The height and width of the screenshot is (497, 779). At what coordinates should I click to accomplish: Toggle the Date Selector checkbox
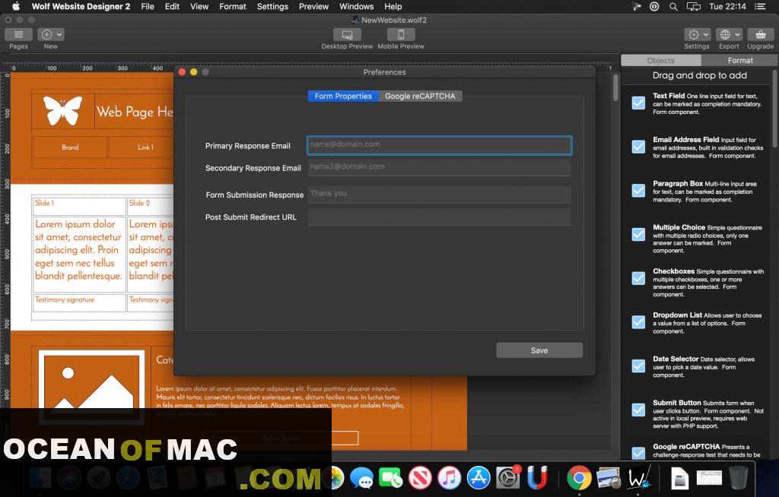click(x=638, y=366)
